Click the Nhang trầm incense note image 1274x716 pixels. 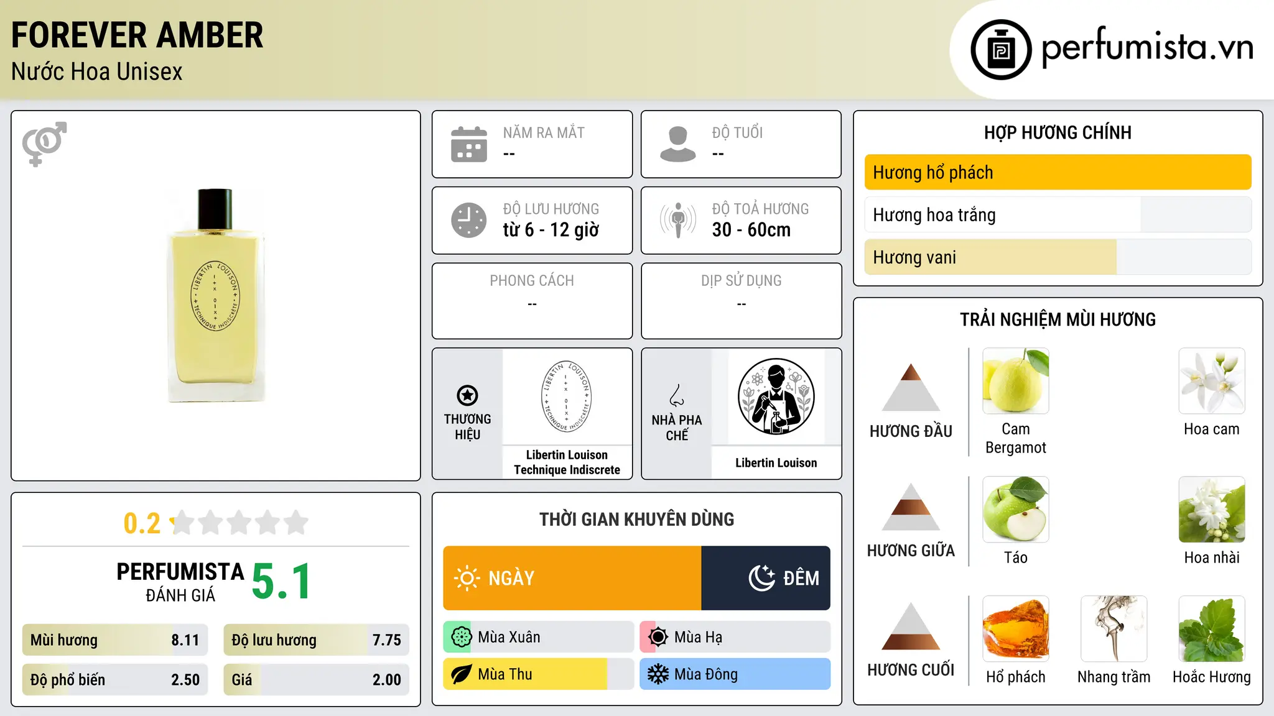click(x=1114, y=629)
